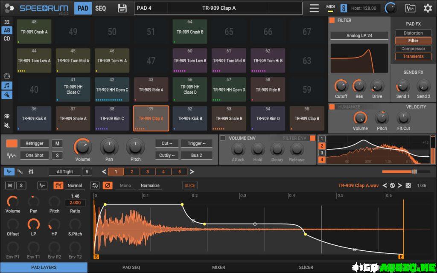Screen dimensions: 437x273
Task: Click the save kit icon
Action: point(122,8)
